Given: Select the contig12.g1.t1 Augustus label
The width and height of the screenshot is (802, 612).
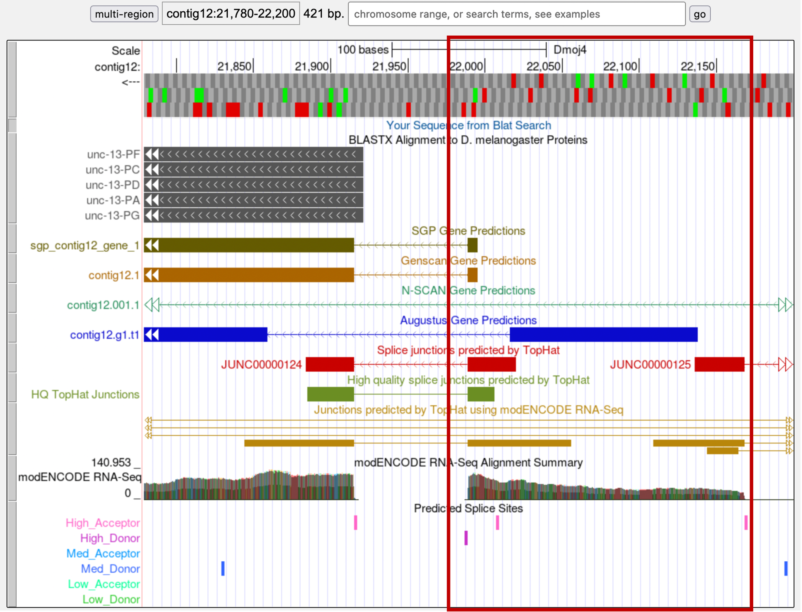Looking at the screenshot, I should 105,335.
